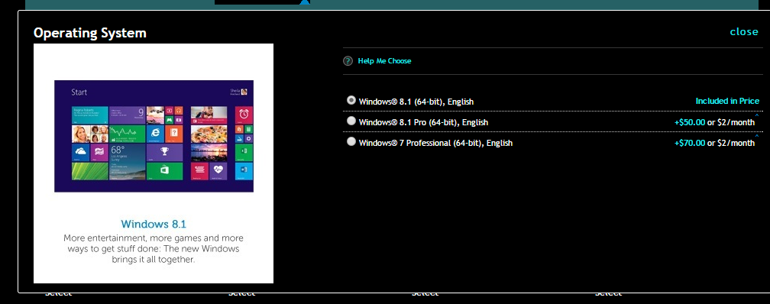Choose Windows 7 Professional radio button
This screenshot has height=304, width=770.
(351, 141)
